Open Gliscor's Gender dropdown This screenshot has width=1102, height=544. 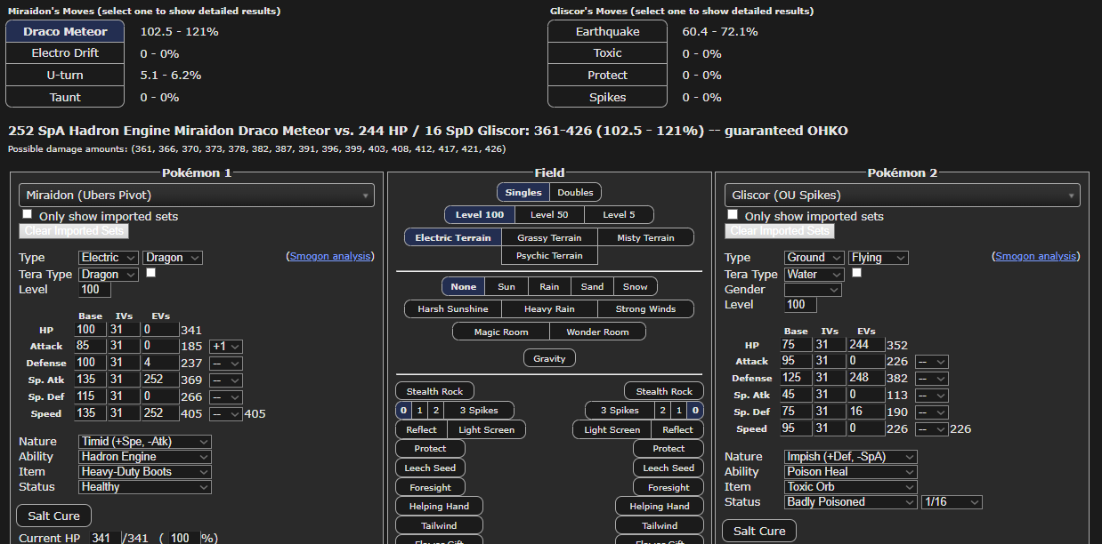pos(813,290)
